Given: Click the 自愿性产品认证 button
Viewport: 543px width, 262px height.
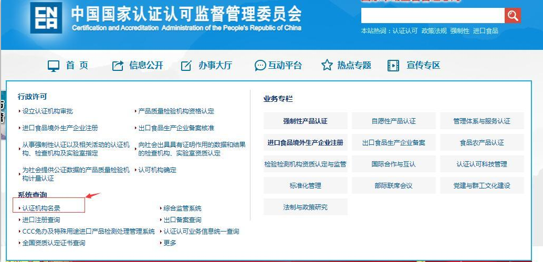Looking at the screenshot, I should (394, 121).
